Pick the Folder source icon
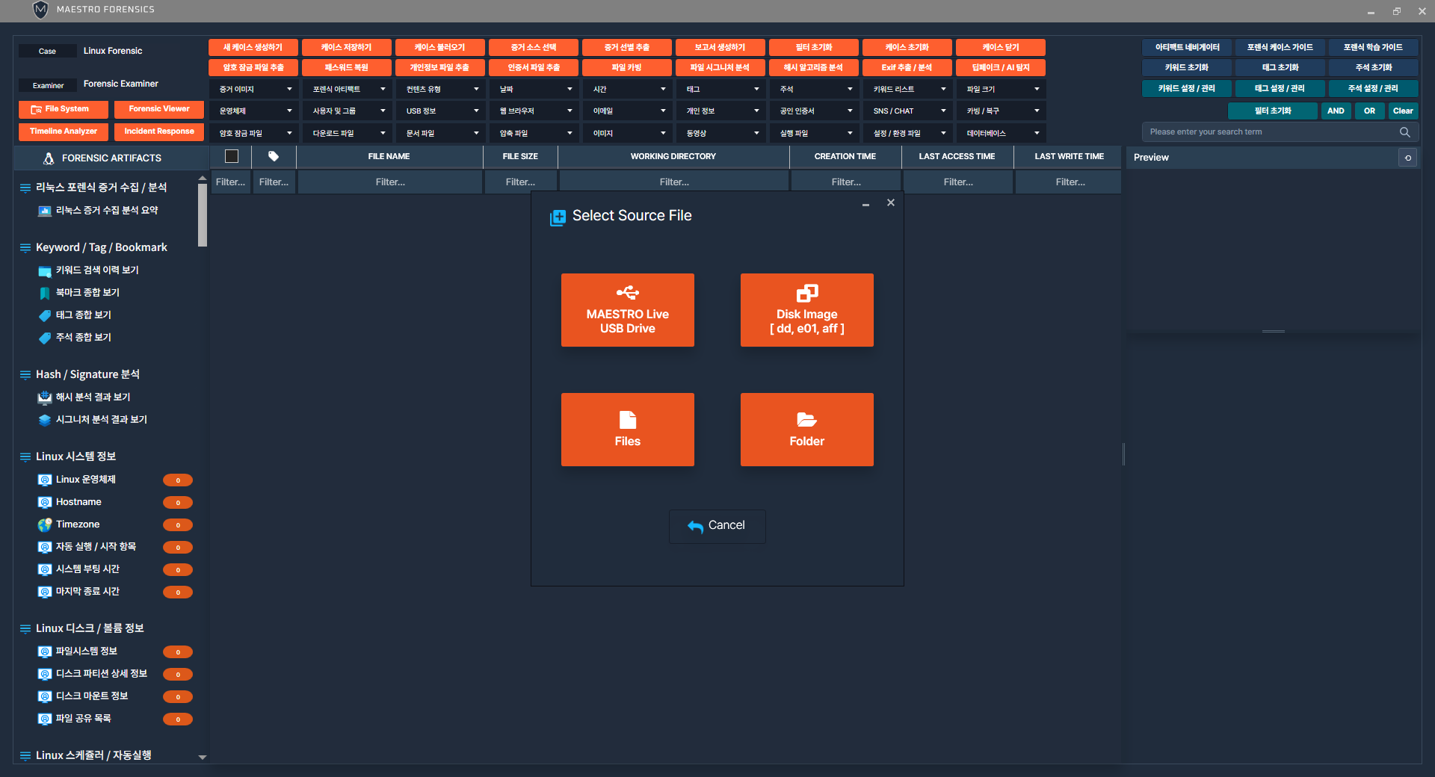Viewport: 1435px width, 777px height. pyautogui.click(x=806, y=420)
